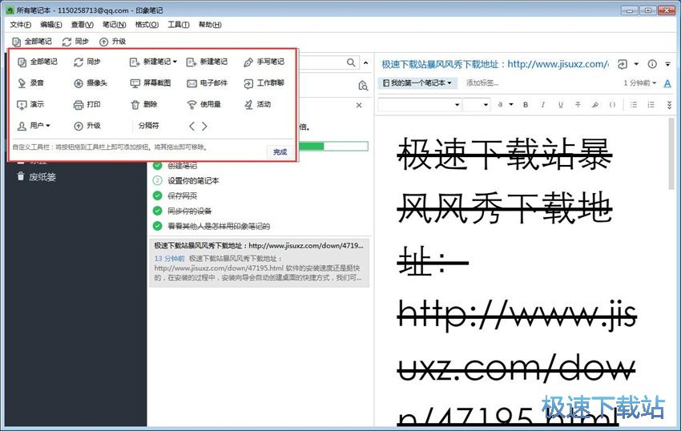Click the 同步你的设备 checklist item
Image resolution: width=681 pixels, height=431 pixels.
coord(189,211)
